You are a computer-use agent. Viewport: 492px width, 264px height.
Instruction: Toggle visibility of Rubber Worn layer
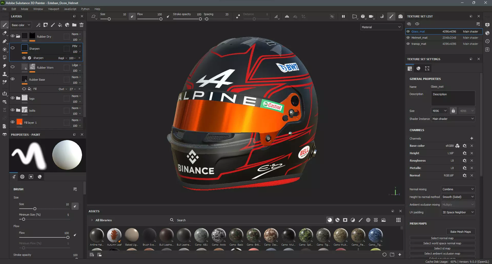click(13, 67)
